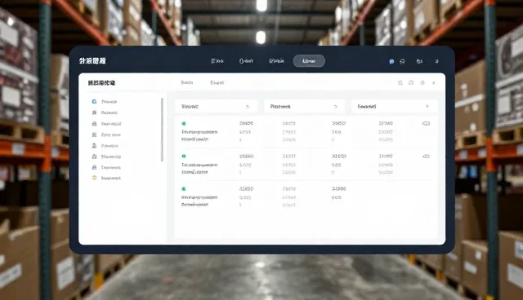Open the first data row's description text
Image resolution: width=523 pixels, height=300 pixels.
(x=199, y=135)
